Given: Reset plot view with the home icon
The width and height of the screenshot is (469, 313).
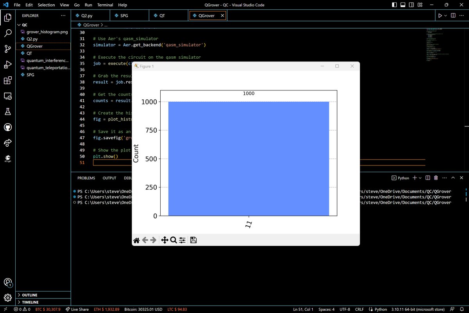Looking at the screenshot, I should pos(136,240).
